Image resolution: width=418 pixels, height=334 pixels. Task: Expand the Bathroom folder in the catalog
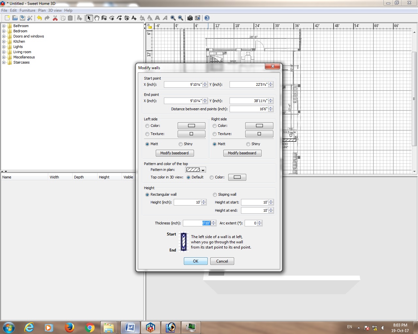(x=4, y=26)
